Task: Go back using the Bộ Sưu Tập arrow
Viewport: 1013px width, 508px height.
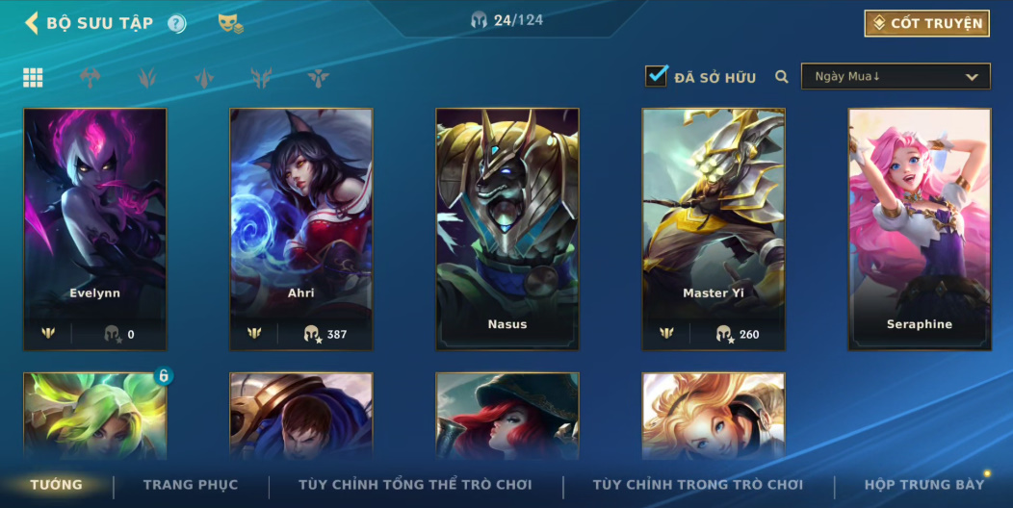Action: pyautogui.click(x=31, y=23)
